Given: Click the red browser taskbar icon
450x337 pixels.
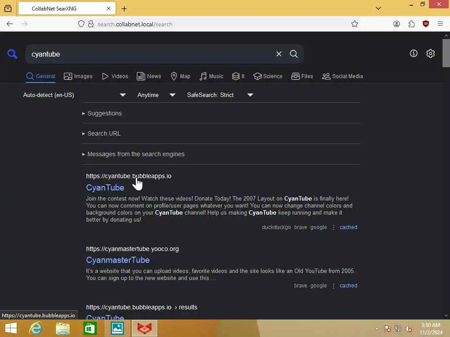Looking at the screenshot, I should pos(144,328).
